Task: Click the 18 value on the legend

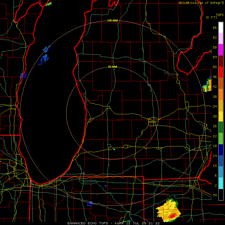Action: coord(215,146)
